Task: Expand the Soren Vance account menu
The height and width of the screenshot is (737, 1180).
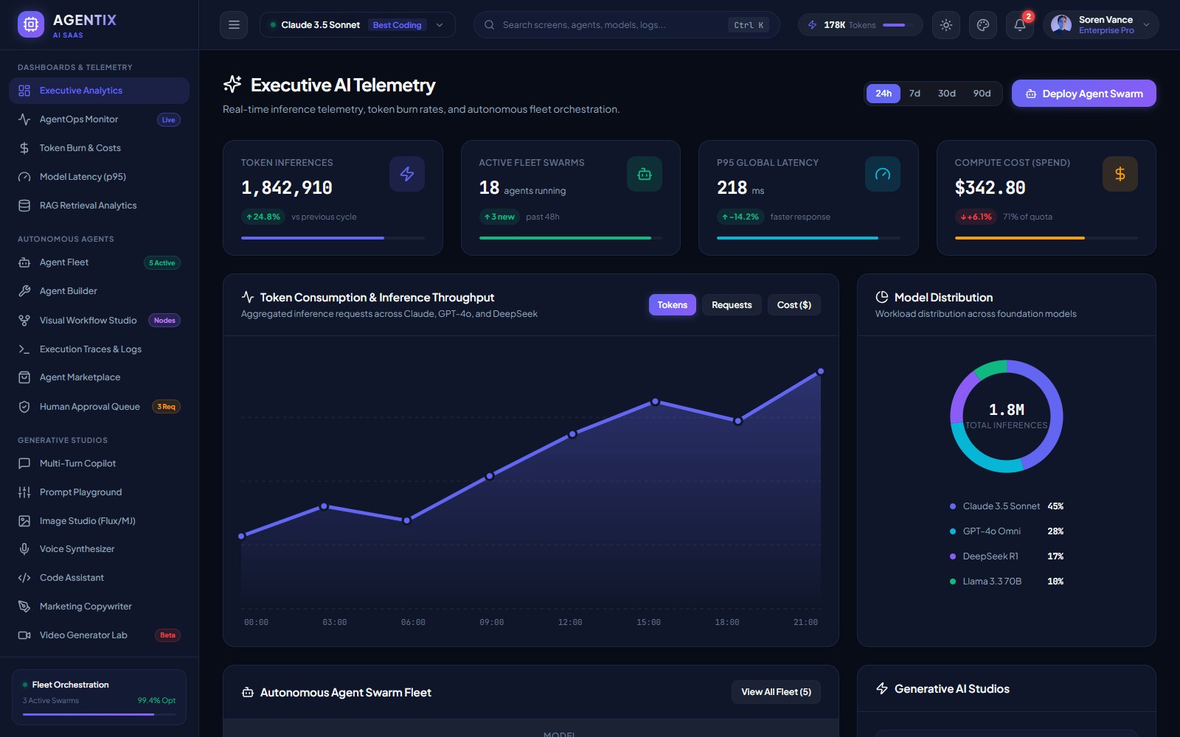Action: [1101, 25]
